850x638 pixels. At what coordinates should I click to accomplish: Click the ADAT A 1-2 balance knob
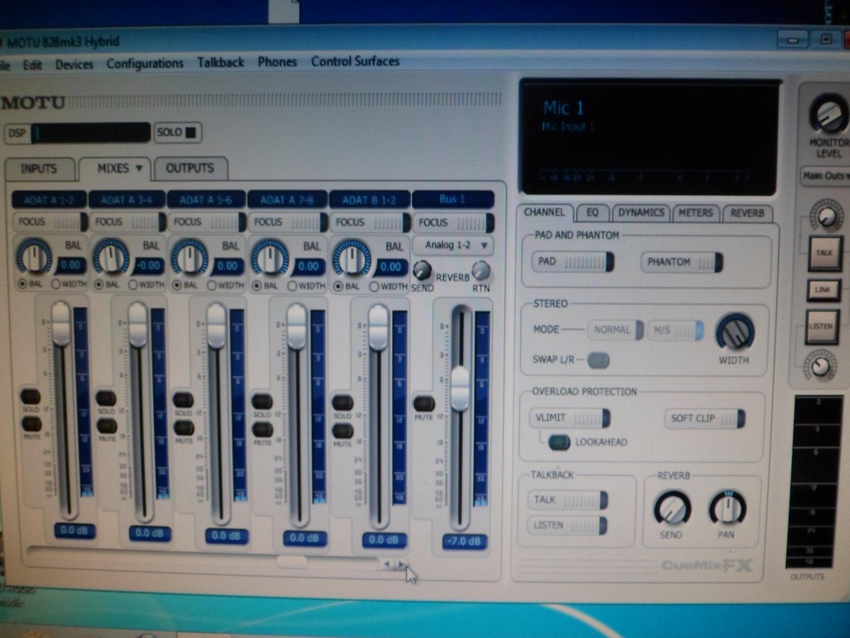point(34,257)
